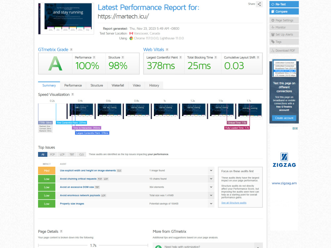
Task: Open Properly size images audit
Action: pos(72,204)
